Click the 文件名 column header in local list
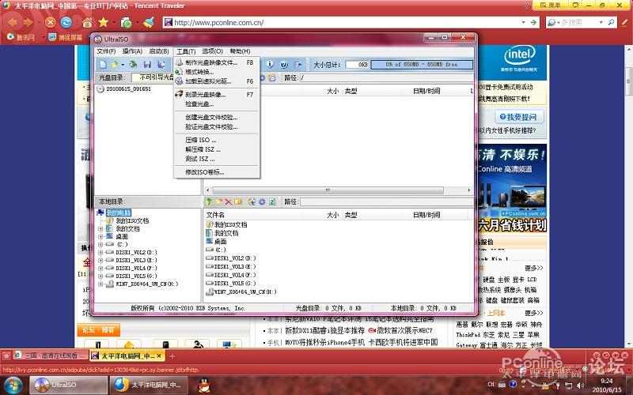This screenshot has width=633, height=395. [x=215, y=215]
